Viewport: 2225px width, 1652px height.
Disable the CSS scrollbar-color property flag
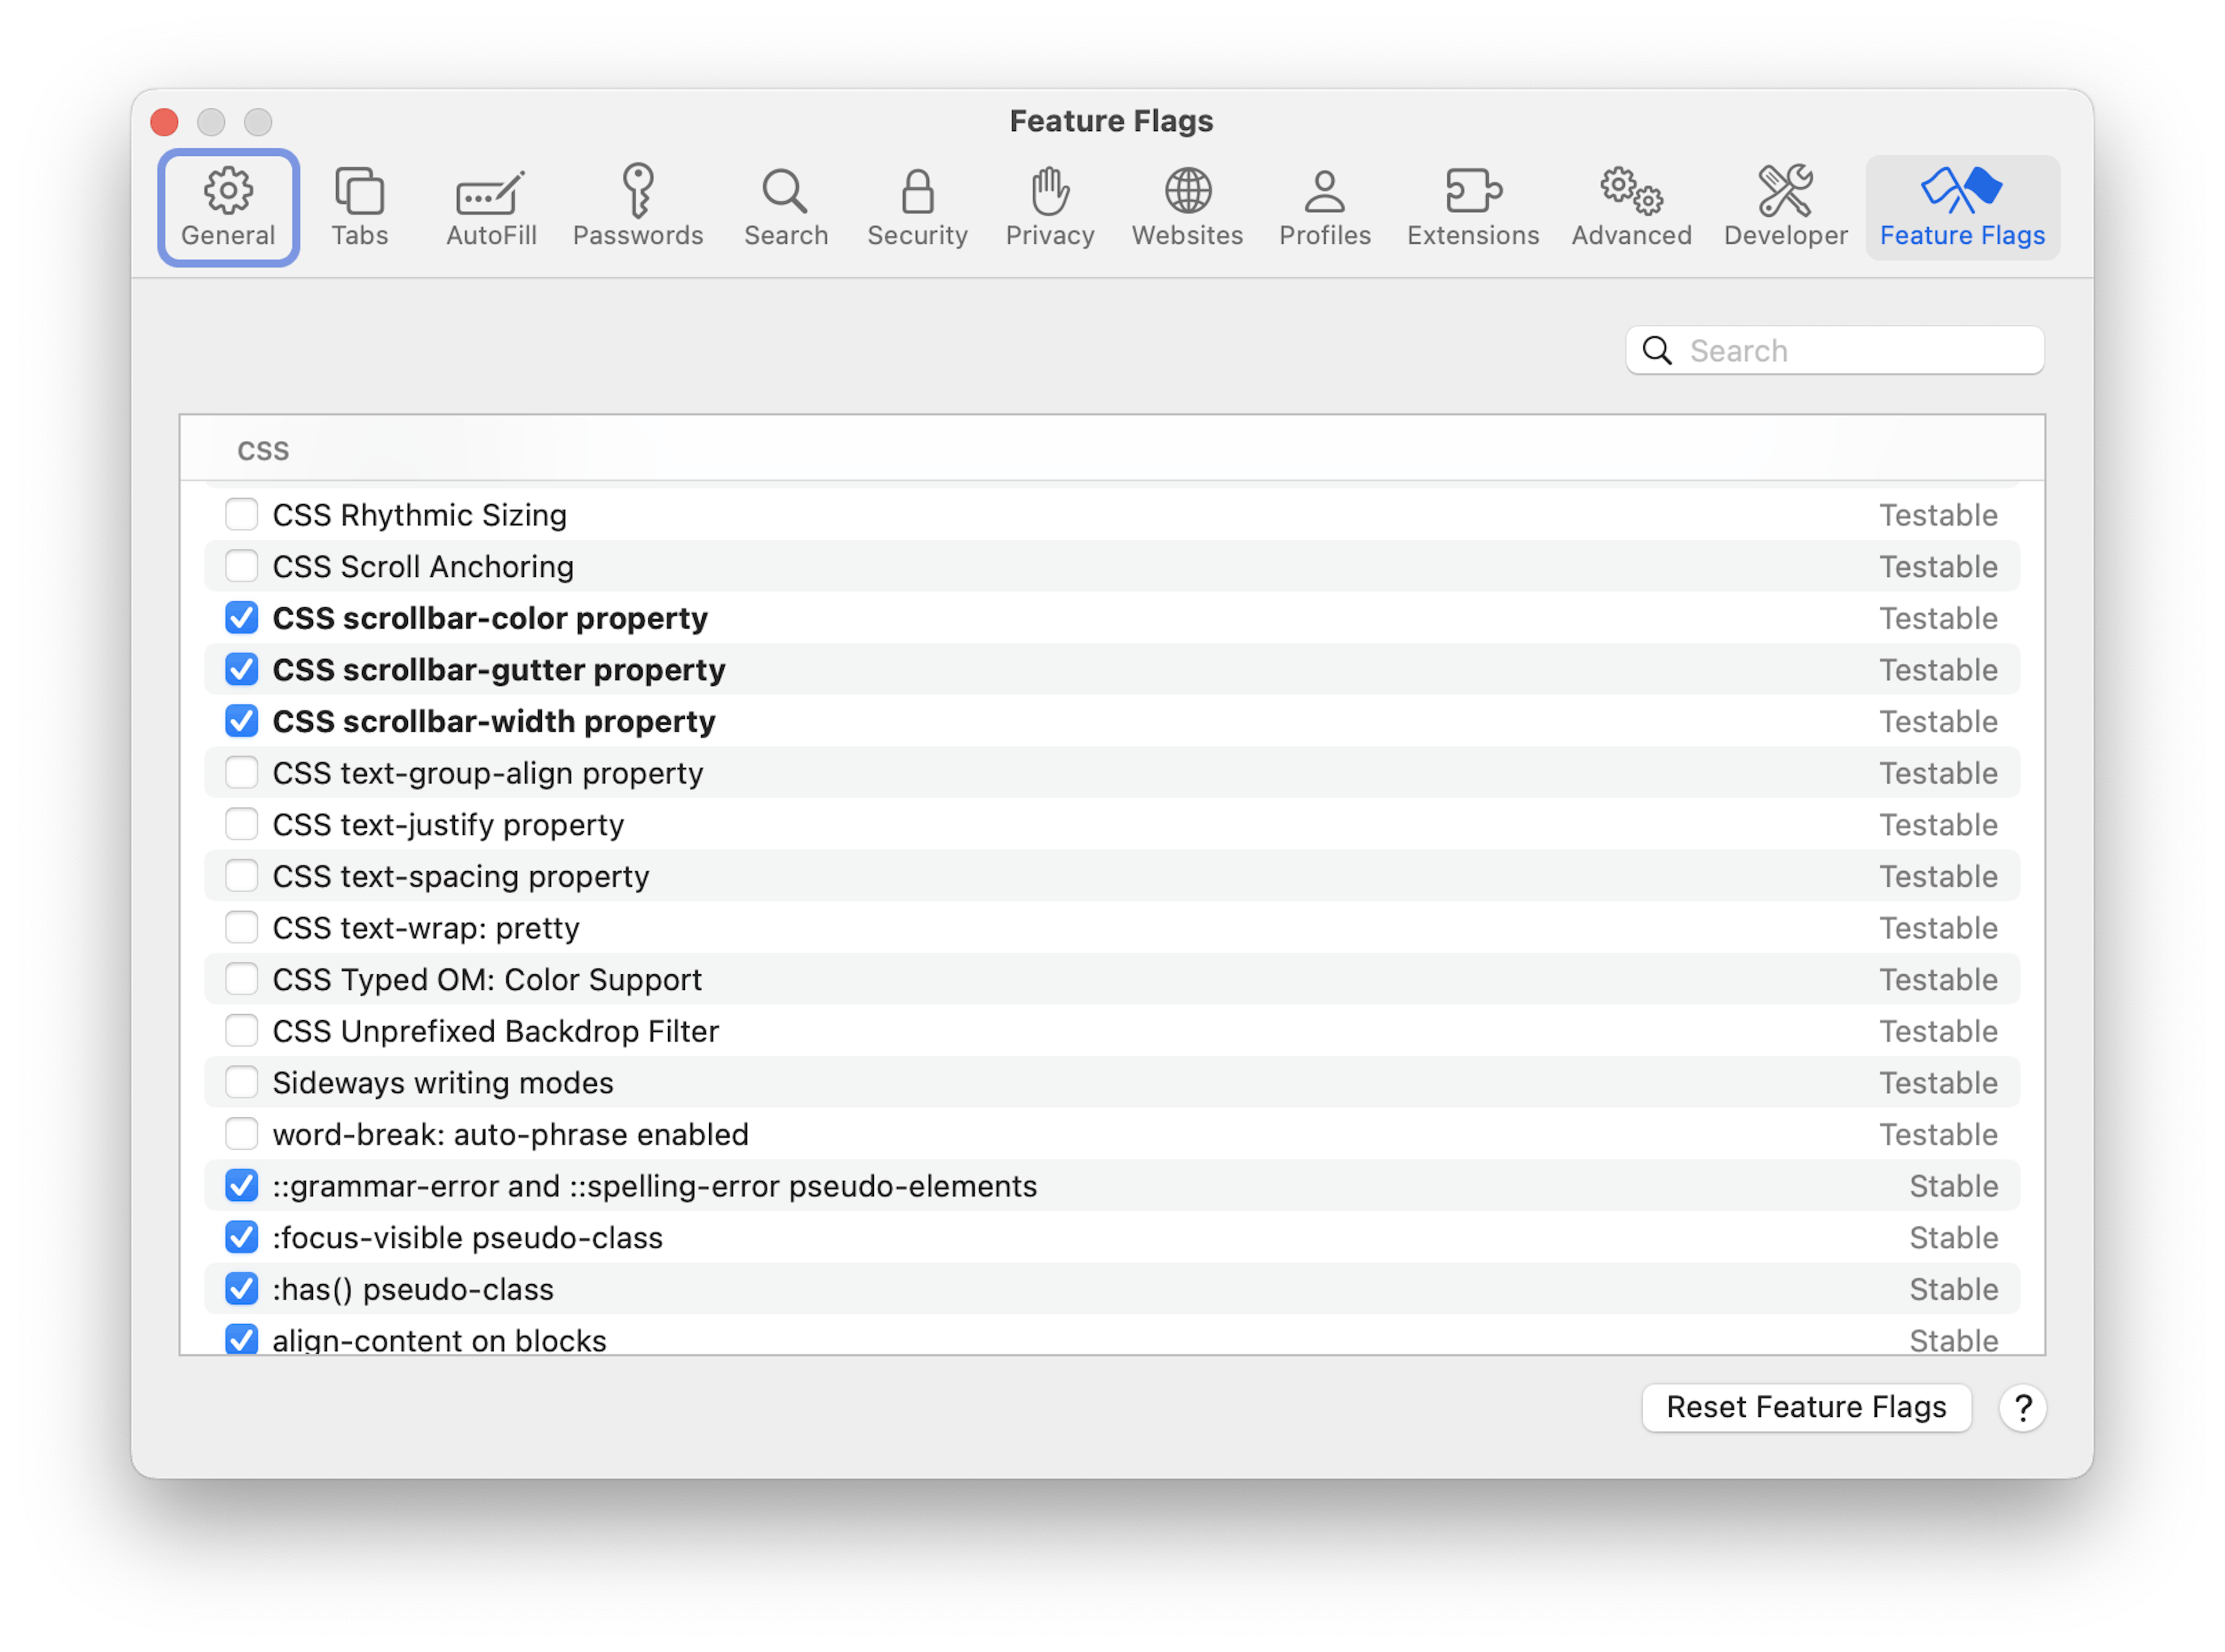pyautogui.click(x=242, y=618)
